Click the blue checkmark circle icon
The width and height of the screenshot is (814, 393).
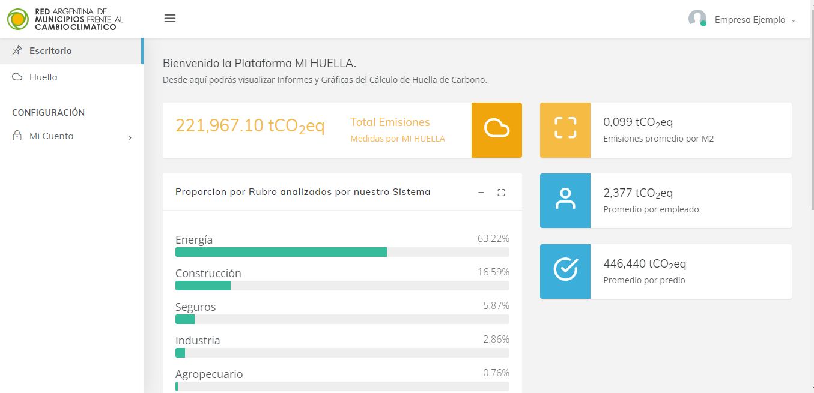pos(565,271)
